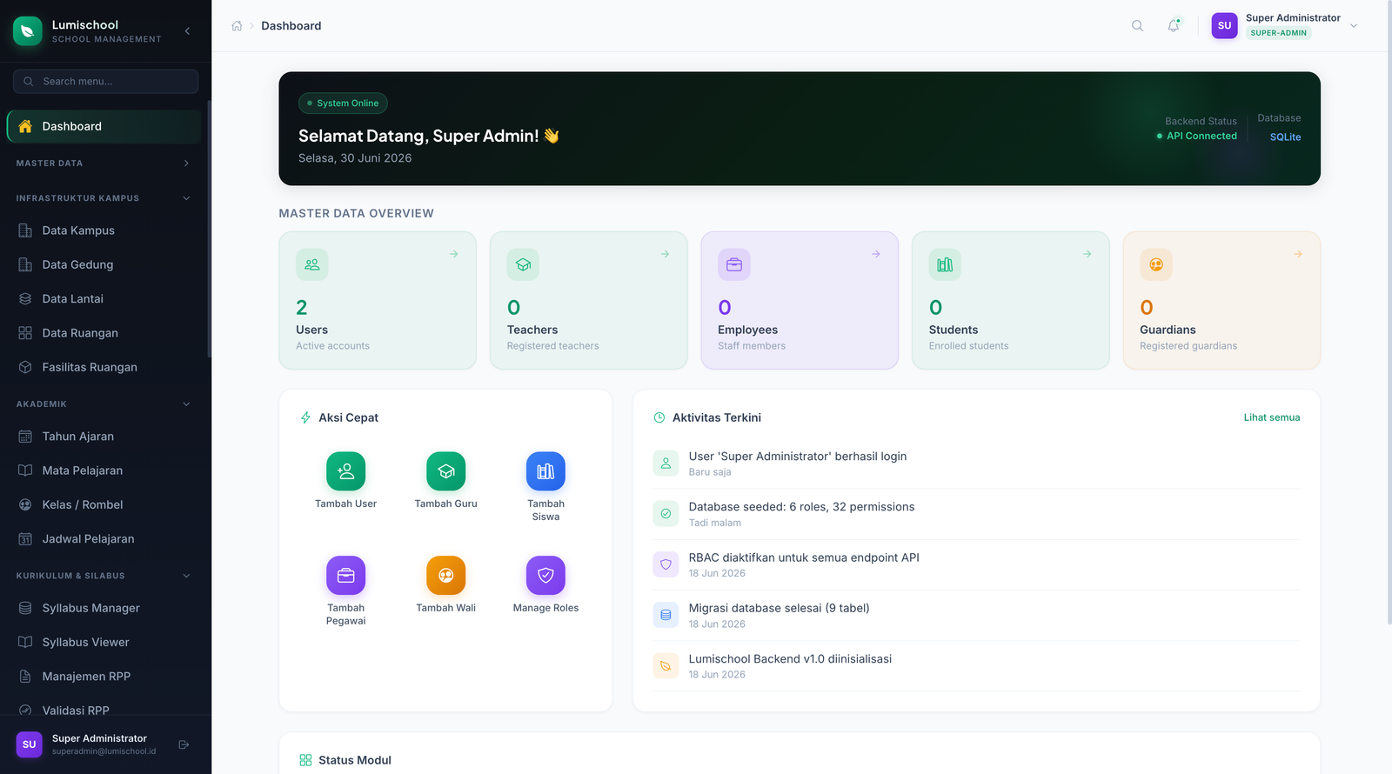
Task: Click the Users card people icon
Action: (x=312, y=264)
